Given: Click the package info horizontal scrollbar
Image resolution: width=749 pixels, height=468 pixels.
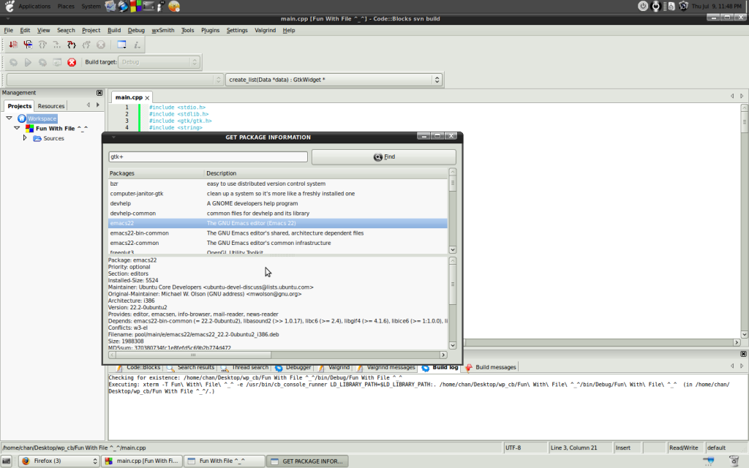Looking at the screenshot, I should 278,355.
